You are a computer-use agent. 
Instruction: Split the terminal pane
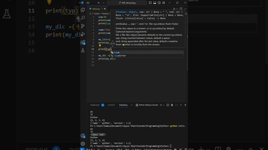pos(167,105)
